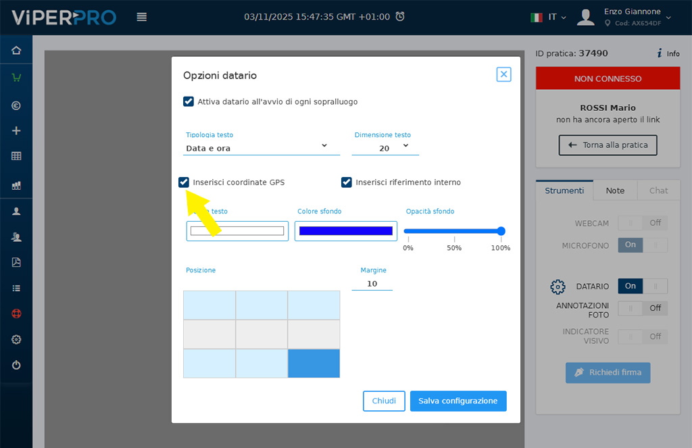Click the Margine input field
The width and height of the screenshot is (692, 448).
click(x=372, y=284)
